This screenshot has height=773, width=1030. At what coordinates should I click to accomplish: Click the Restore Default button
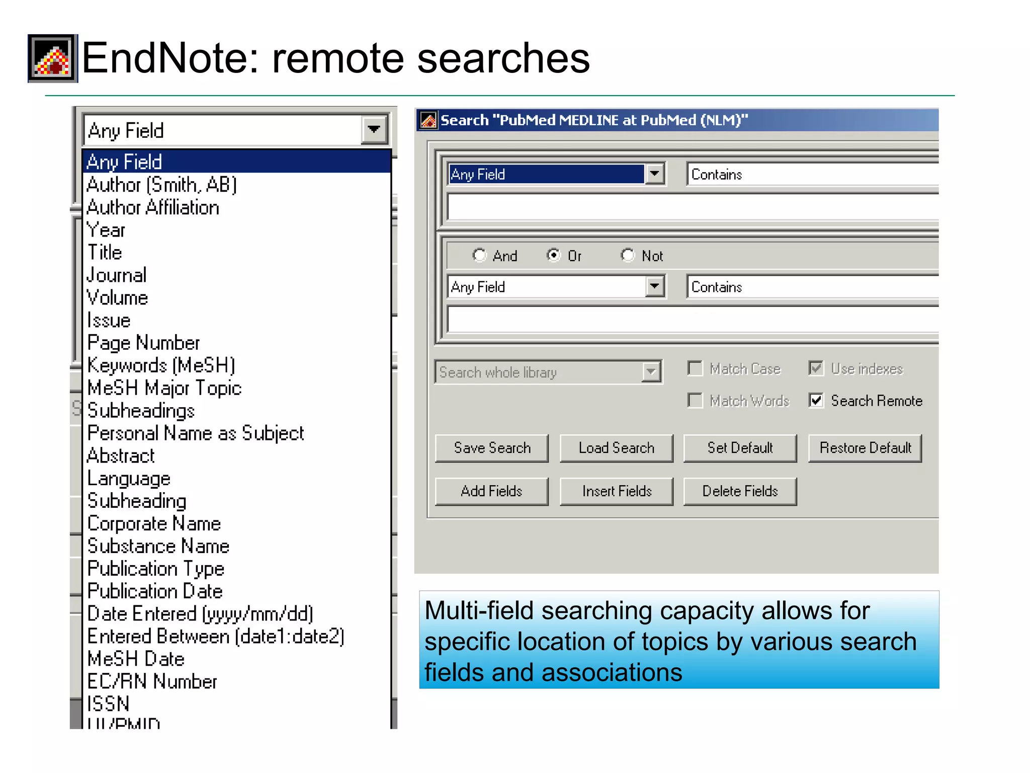pyautogui.click(x=865, y=448)
